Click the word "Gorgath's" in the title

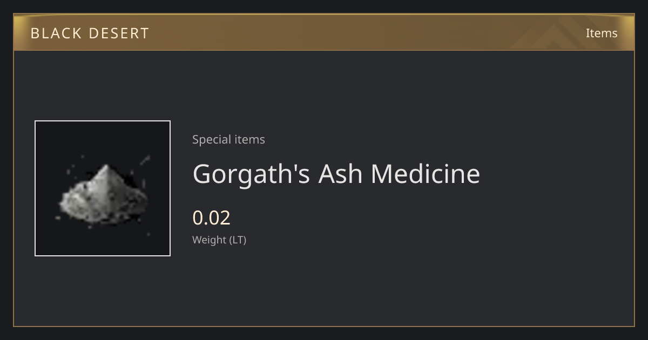[x=251, y=174]
